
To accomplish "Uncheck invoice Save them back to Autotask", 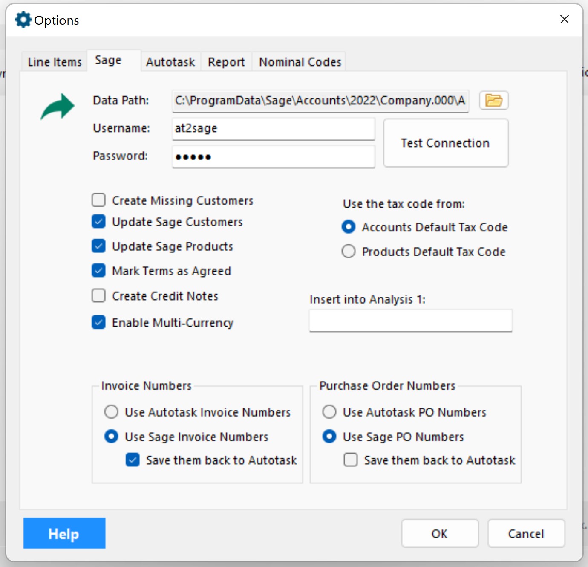I will [133, 460].
